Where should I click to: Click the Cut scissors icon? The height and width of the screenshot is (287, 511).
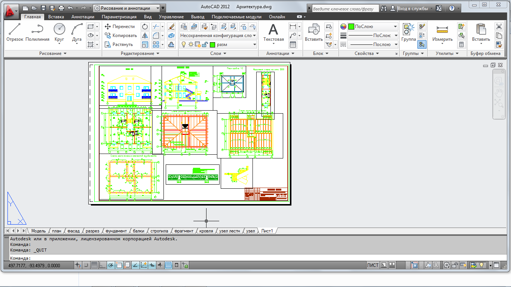(499, 27)
